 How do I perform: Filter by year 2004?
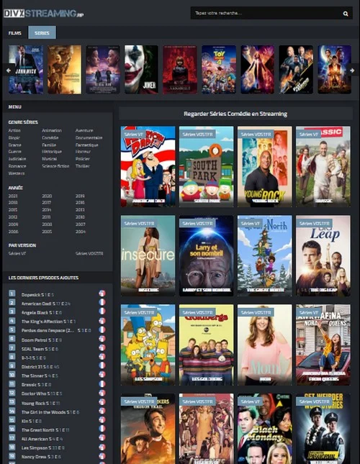click(81, 232)
